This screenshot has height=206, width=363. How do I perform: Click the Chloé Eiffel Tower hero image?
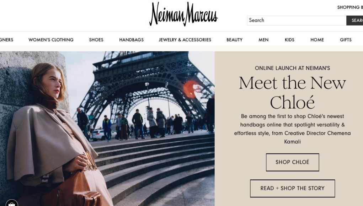point(107,129)
